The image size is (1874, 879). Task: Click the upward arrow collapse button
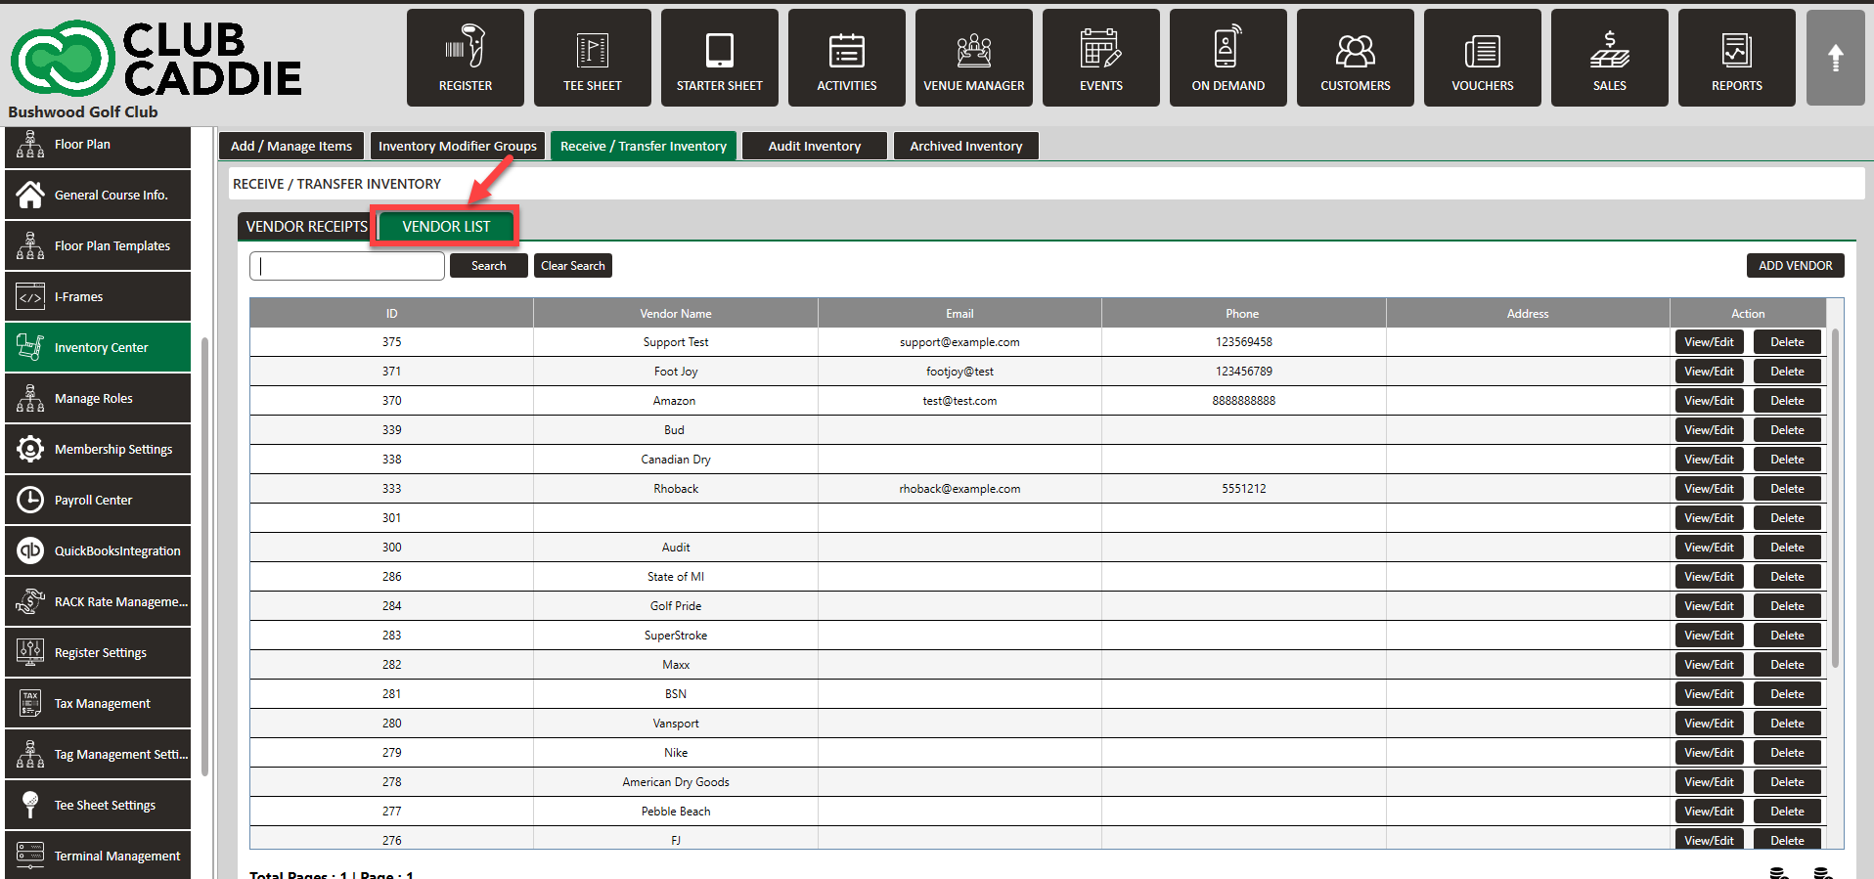click(1835, 58)
